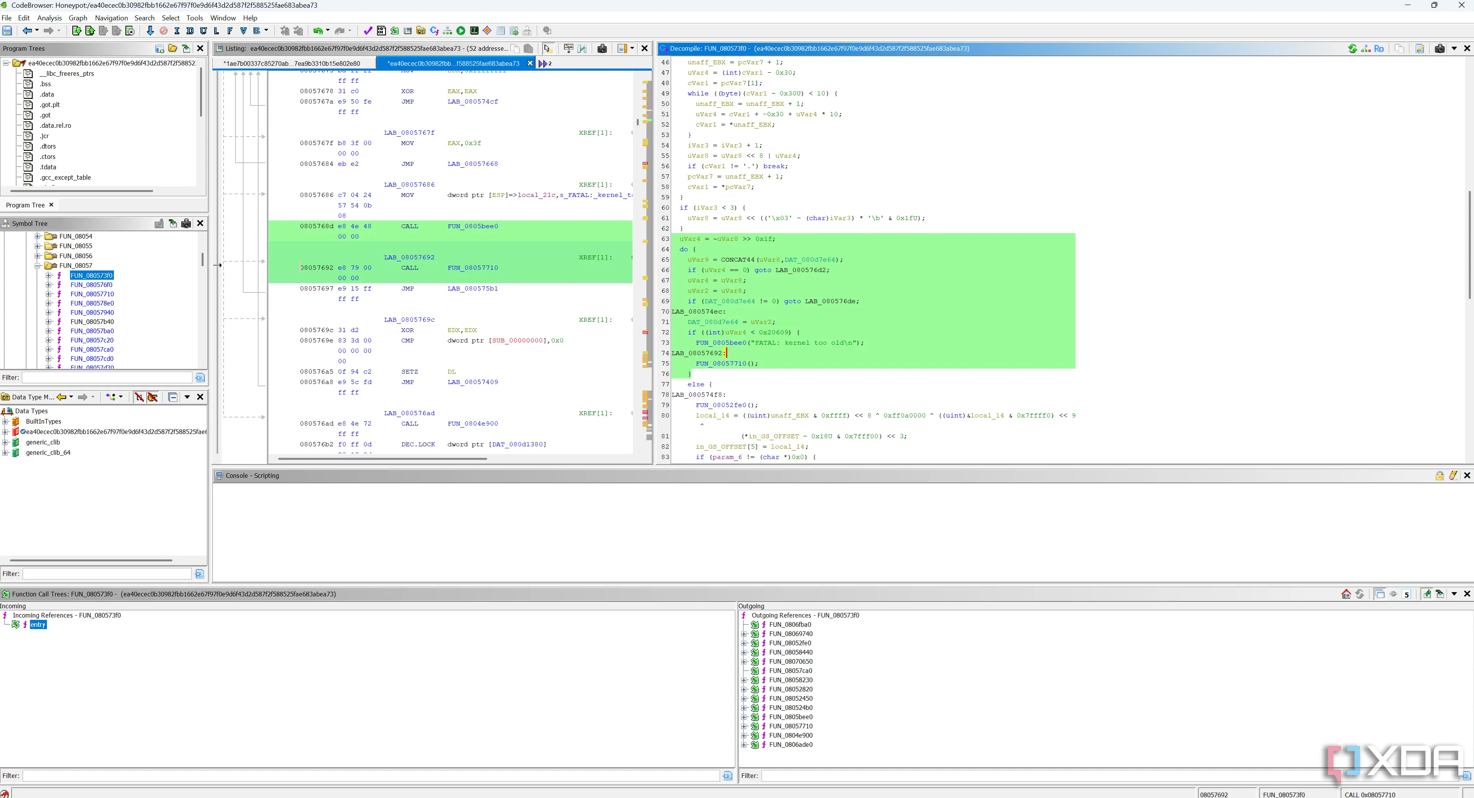Click the Next Label 'L' icon
1474x798 pixels.
pos(216,31)
